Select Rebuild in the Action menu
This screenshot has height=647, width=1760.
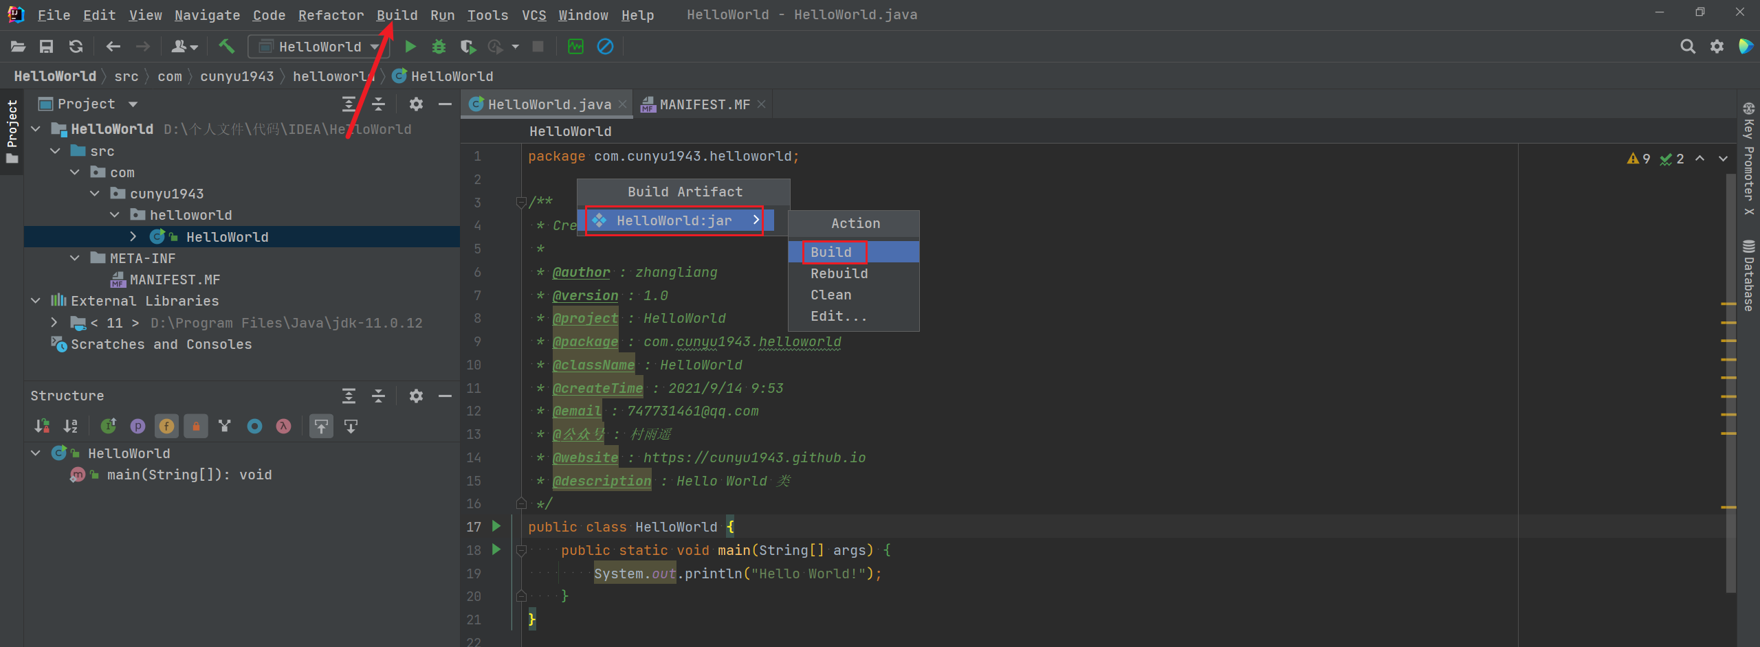[x=839, y=273]
